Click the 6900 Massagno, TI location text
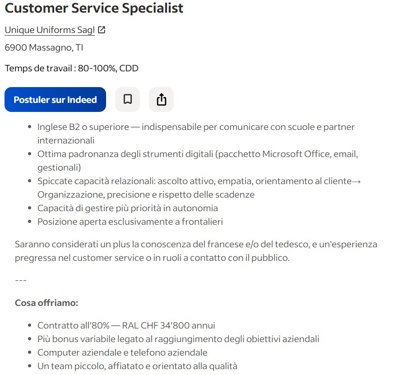This screenshot has height=375, width=413. [x=44, y=47]
